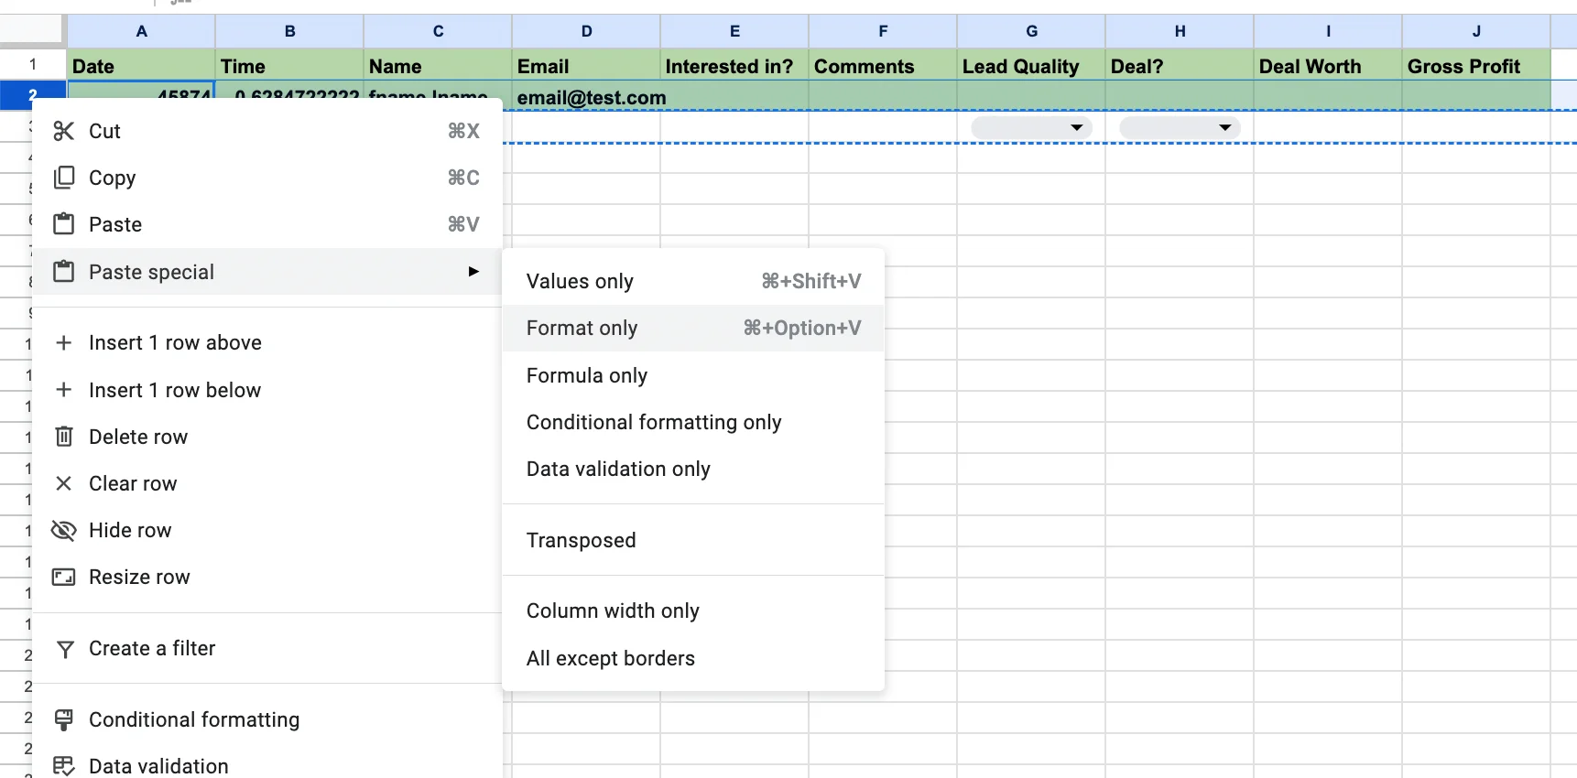Paste Format only from submenu

click(x=693, y=328)
